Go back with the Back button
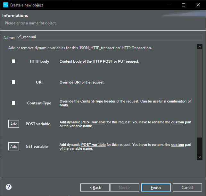This screenshot has height=196, width=206. pyautogui.click(x=95, y=187)
